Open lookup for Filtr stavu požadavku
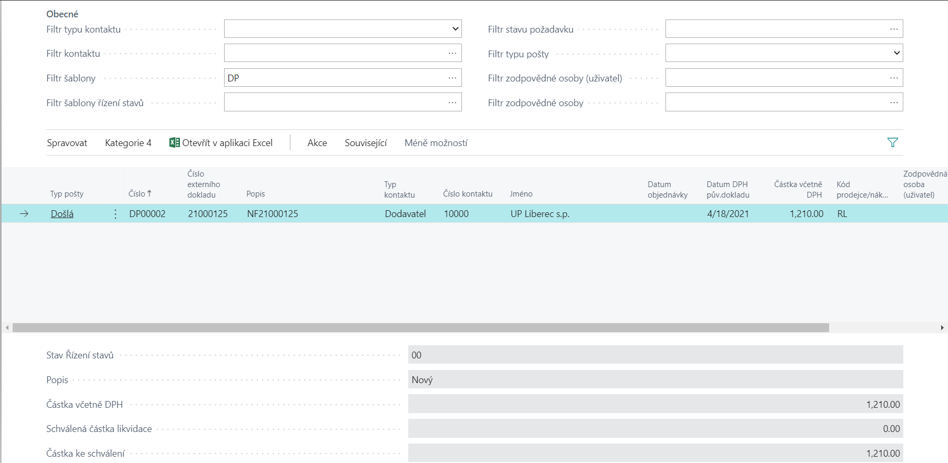 coord(893,29)
